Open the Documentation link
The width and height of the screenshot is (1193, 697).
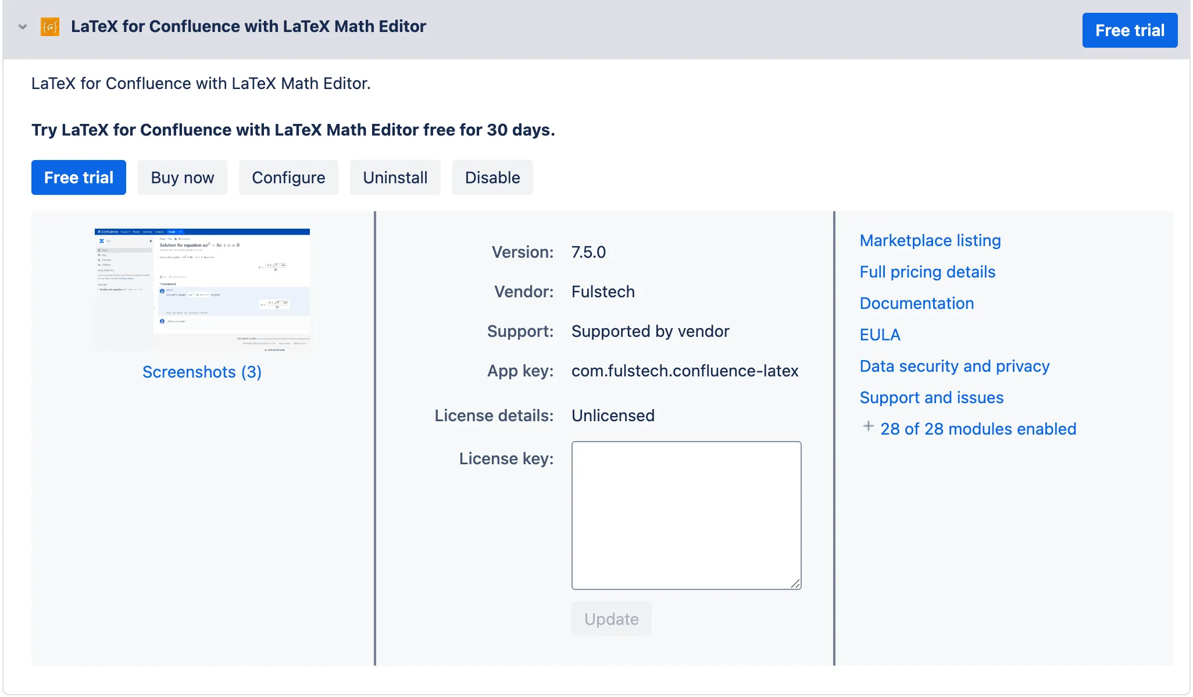point(917,303)
